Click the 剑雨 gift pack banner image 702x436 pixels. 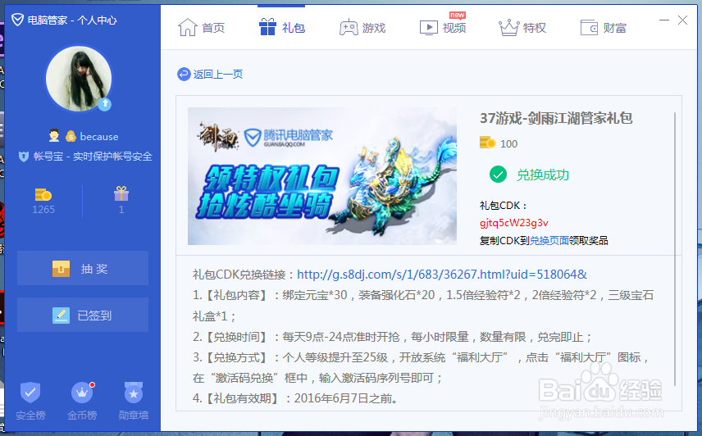pyautogui.click(x=322, y=176)
